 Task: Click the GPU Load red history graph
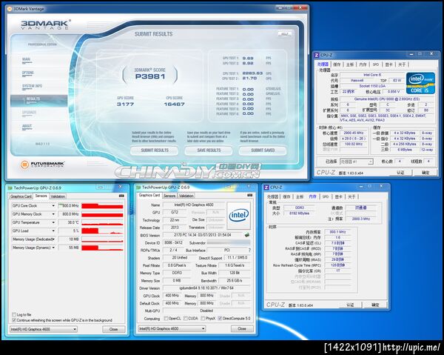click(x=103, y=231)
